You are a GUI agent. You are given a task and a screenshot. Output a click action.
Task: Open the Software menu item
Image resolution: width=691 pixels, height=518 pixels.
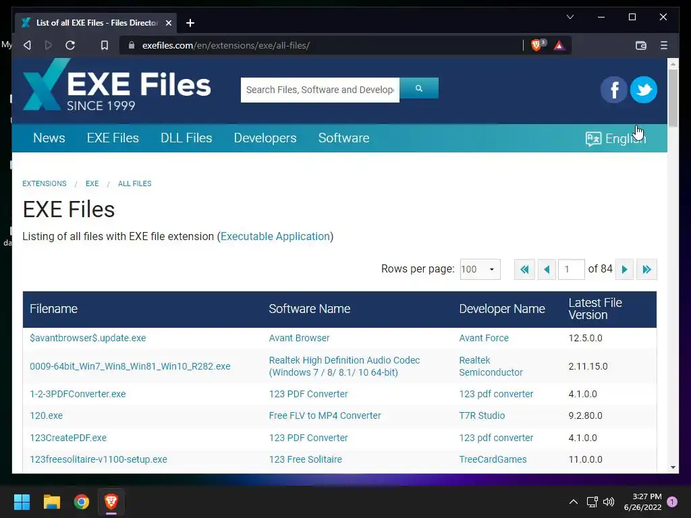343,138
